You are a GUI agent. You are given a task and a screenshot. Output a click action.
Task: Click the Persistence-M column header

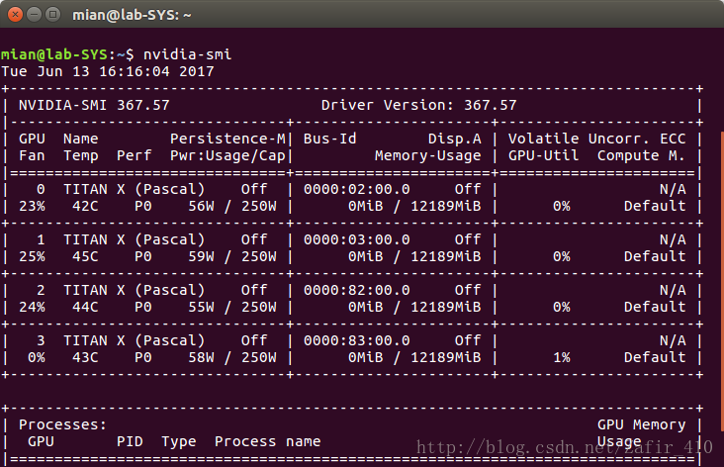coord(227,140)
